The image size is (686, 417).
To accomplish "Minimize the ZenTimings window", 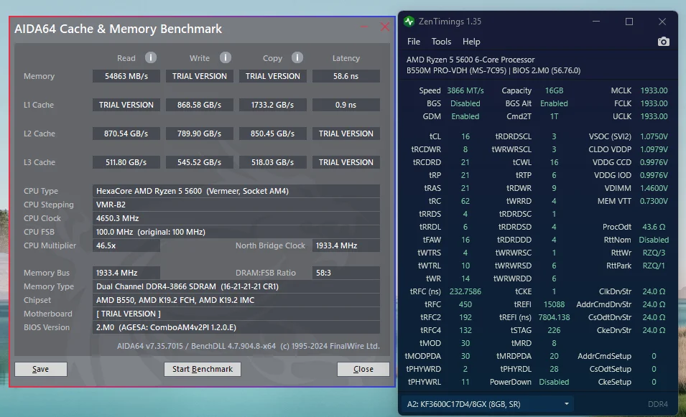I will pos(596,22).
